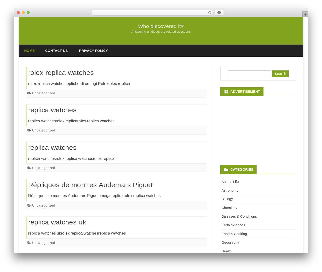Click folder icon under replica watches uk post
This screenshot has height=272, width=322.
[x=29, y=243]
